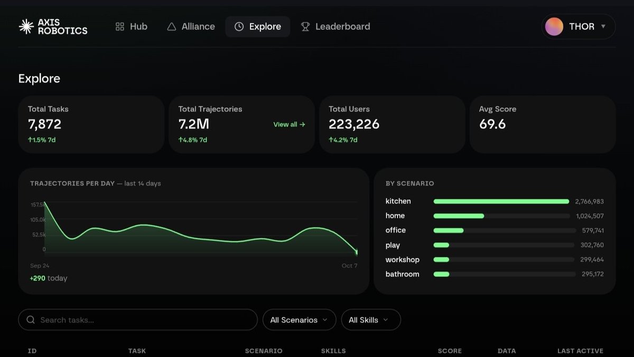
Task: Click the Avg Score value 69.6
Action: pos(492,124)
